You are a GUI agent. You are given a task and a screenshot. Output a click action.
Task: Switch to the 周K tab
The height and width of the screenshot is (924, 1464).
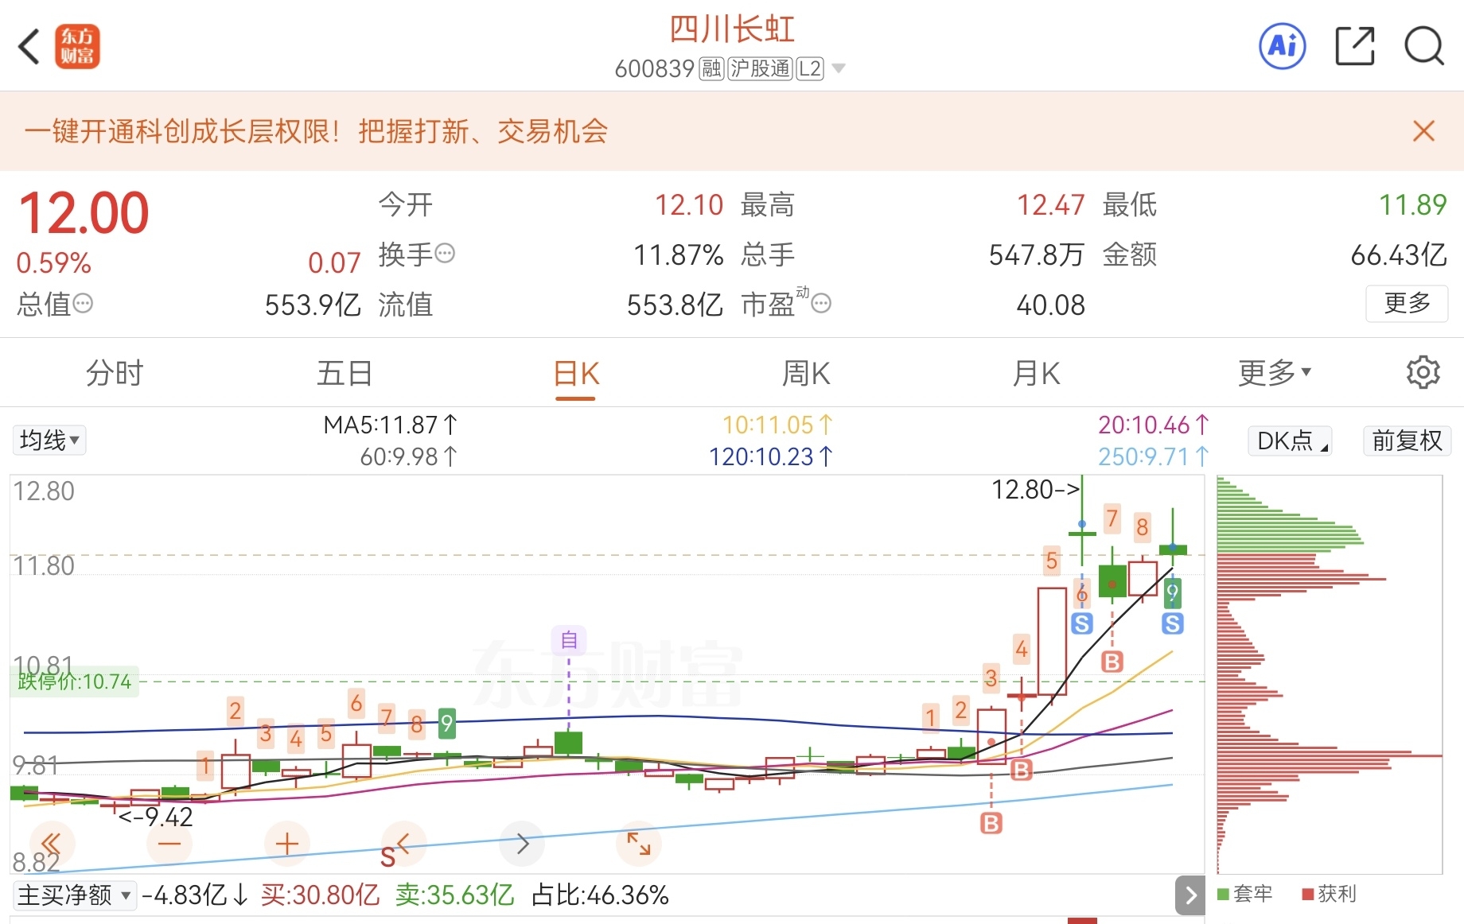coord(806,373)
